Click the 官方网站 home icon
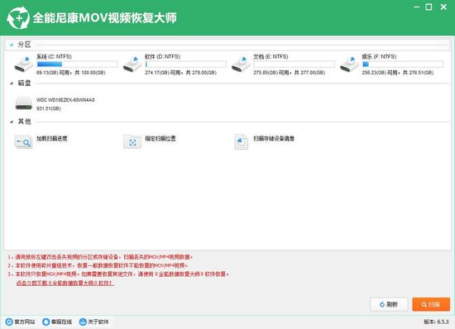Screen dimensions: 455x329 pyautogui.click(x=9, y=322)
